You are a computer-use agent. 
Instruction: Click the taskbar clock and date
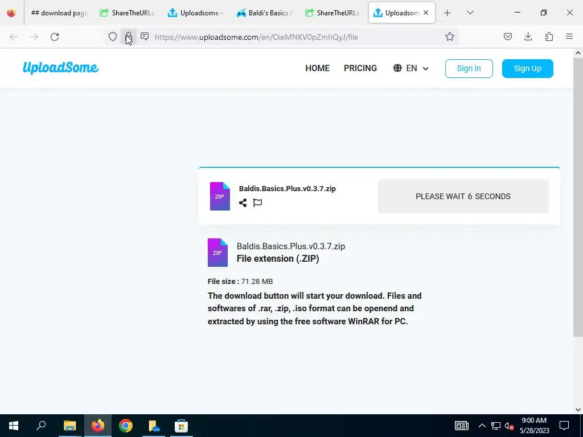coord(534,426)
